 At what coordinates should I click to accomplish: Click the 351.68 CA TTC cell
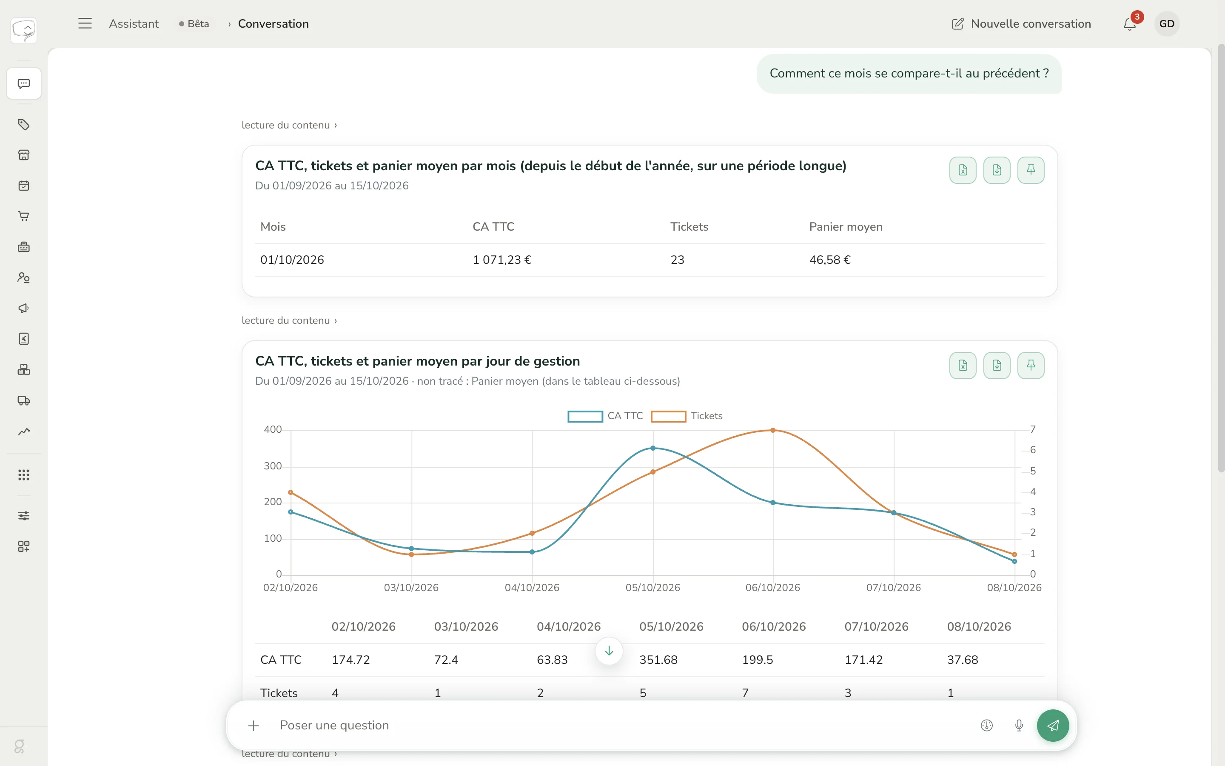coord(658,660)
